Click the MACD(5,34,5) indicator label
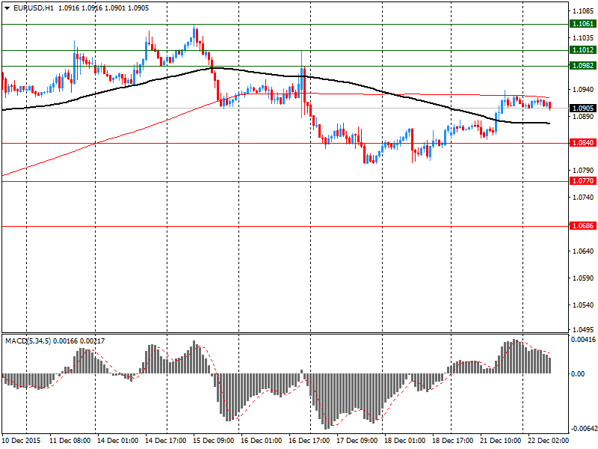Screen dimensions: 598x449 tap(28, 341)
